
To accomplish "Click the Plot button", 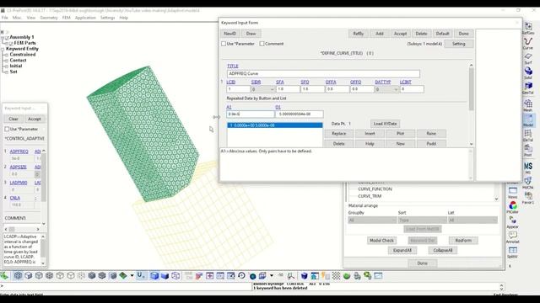I will pyautogui.click(x=400, y=134).
